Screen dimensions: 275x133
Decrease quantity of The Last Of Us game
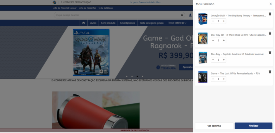pyautogui.click(x=213, y=79)
